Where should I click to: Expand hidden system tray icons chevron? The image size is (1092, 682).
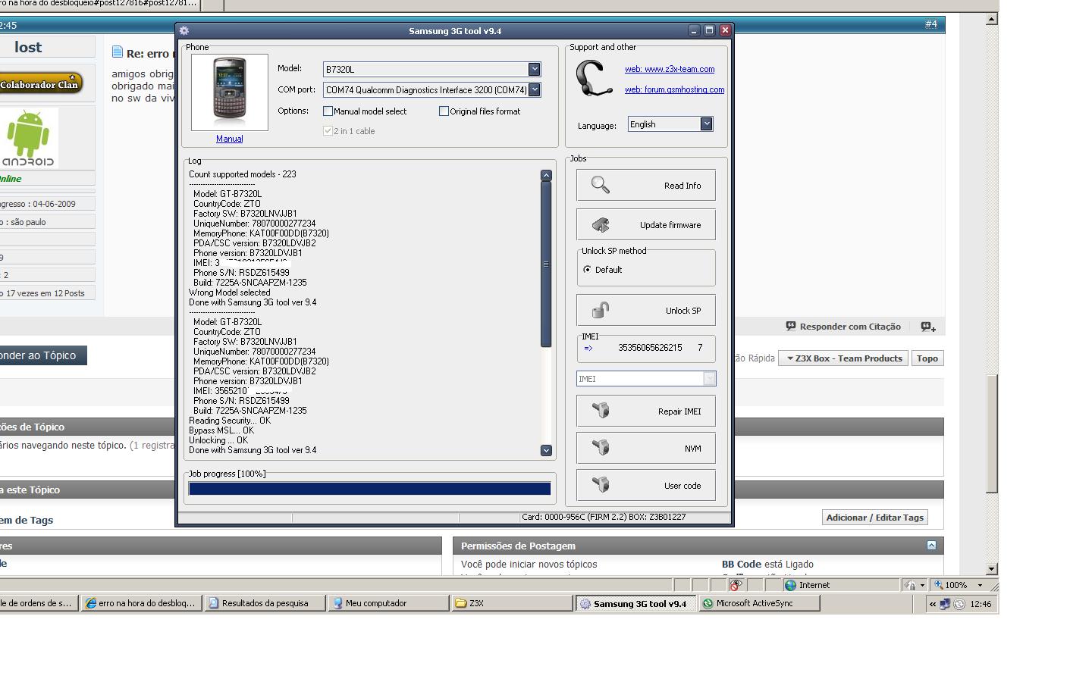point(932,604)
